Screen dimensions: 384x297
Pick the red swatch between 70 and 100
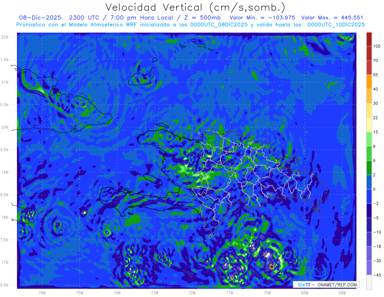tap(369, 53)
